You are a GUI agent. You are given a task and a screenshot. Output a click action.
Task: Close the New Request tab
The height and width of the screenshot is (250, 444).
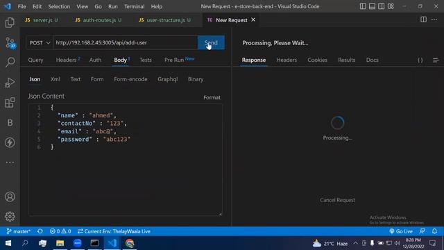point(253,19)
